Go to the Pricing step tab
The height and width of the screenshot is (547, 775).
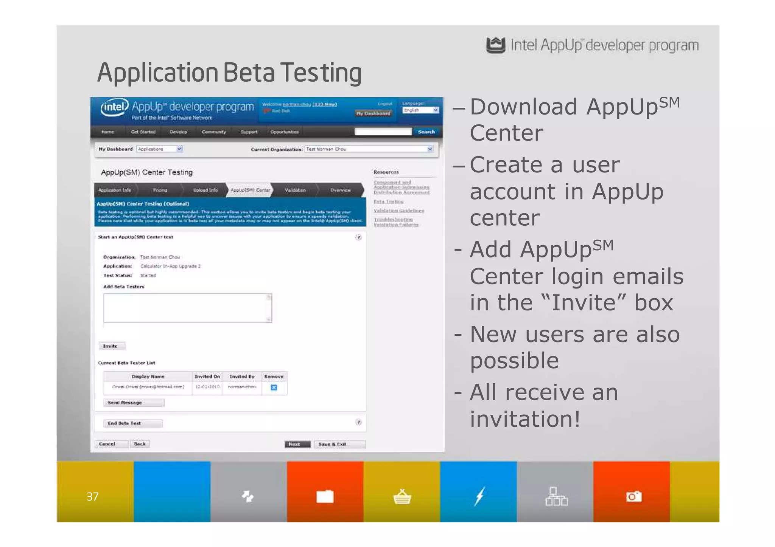(160, 190)
